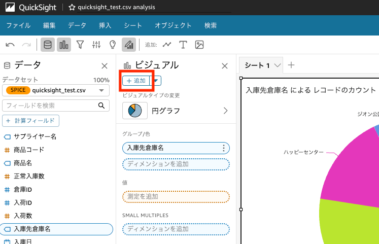Click the visual title 入庫先倉庫名 による レコードのカウント
Image resolution: width=379 pixels, height=244 pixels.
pos(311,90)
